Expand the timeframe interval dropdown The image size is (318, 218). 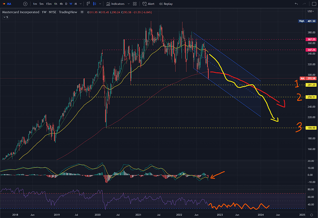81,4
